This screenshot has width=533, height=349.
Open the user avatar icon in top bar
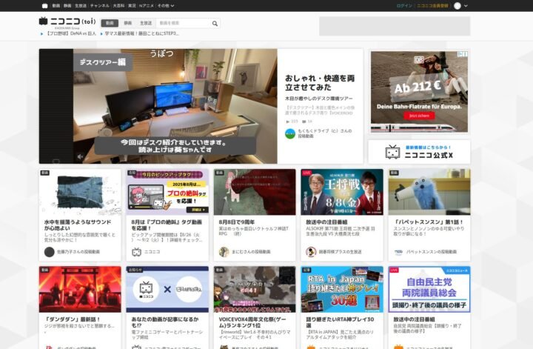coord(457,6)
